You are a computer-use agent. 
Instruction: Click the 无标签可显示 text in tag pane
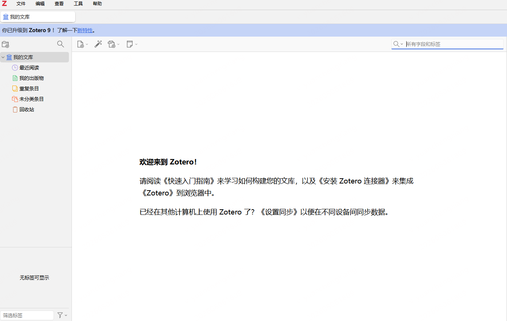[34, 278]
